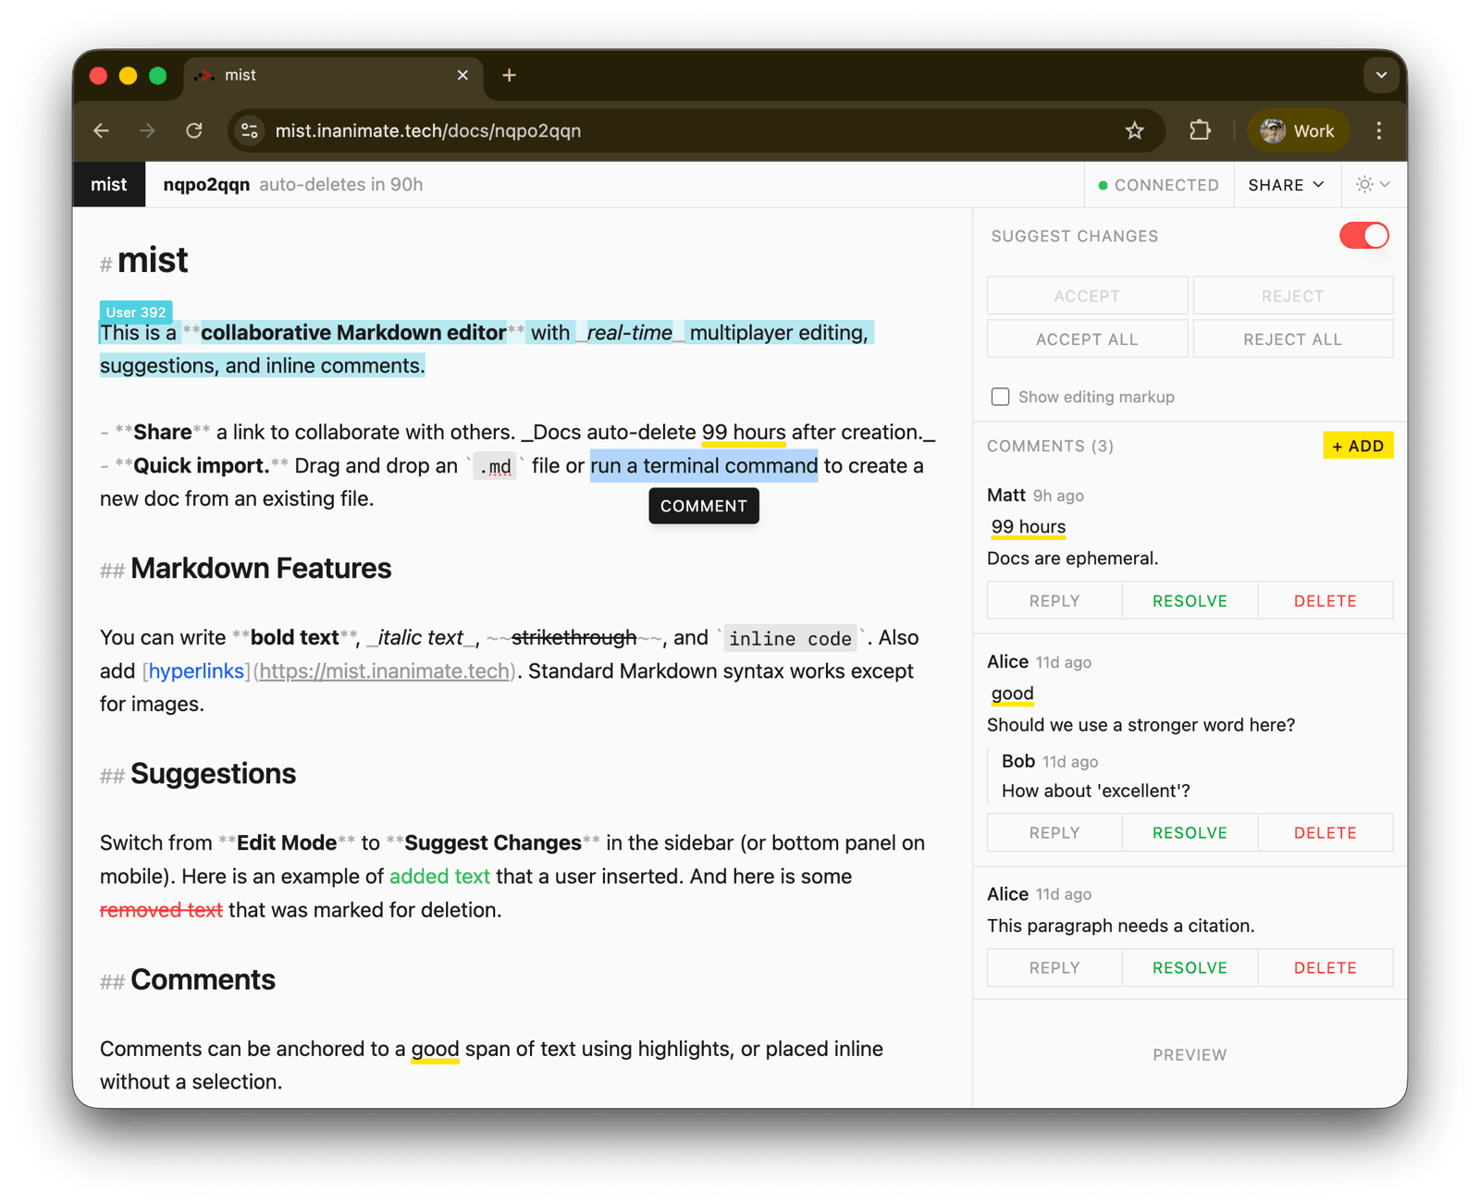The width and height of the screenshot is (1480, 1204).
Task: Click the browser back arrow icon
Action: [x=102, y=131]
